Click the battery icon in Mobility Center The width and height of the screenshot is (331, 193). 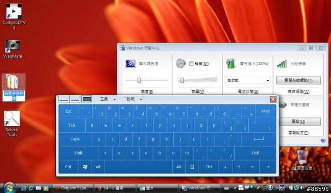(x=231, y=64)
